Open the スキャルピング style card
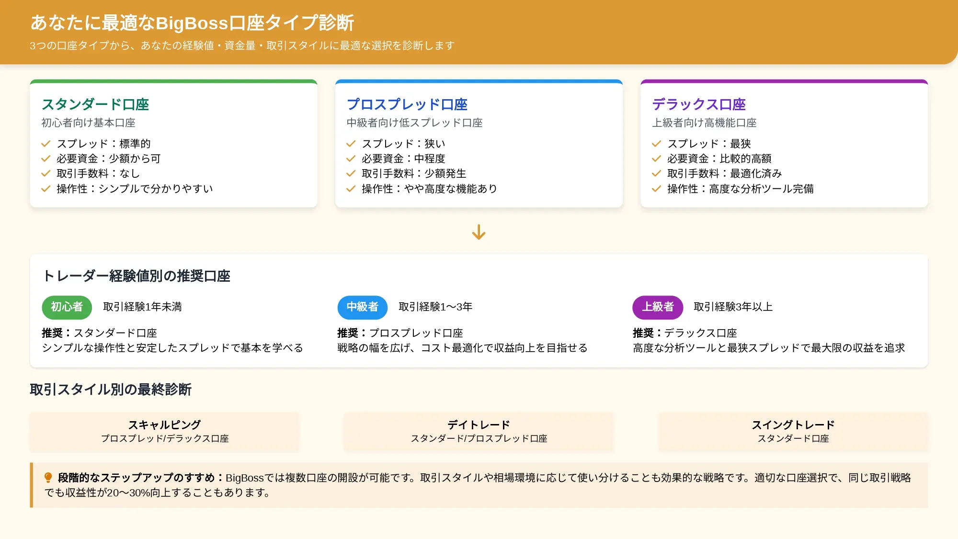958x539 pixels. (x=164, y=431)
